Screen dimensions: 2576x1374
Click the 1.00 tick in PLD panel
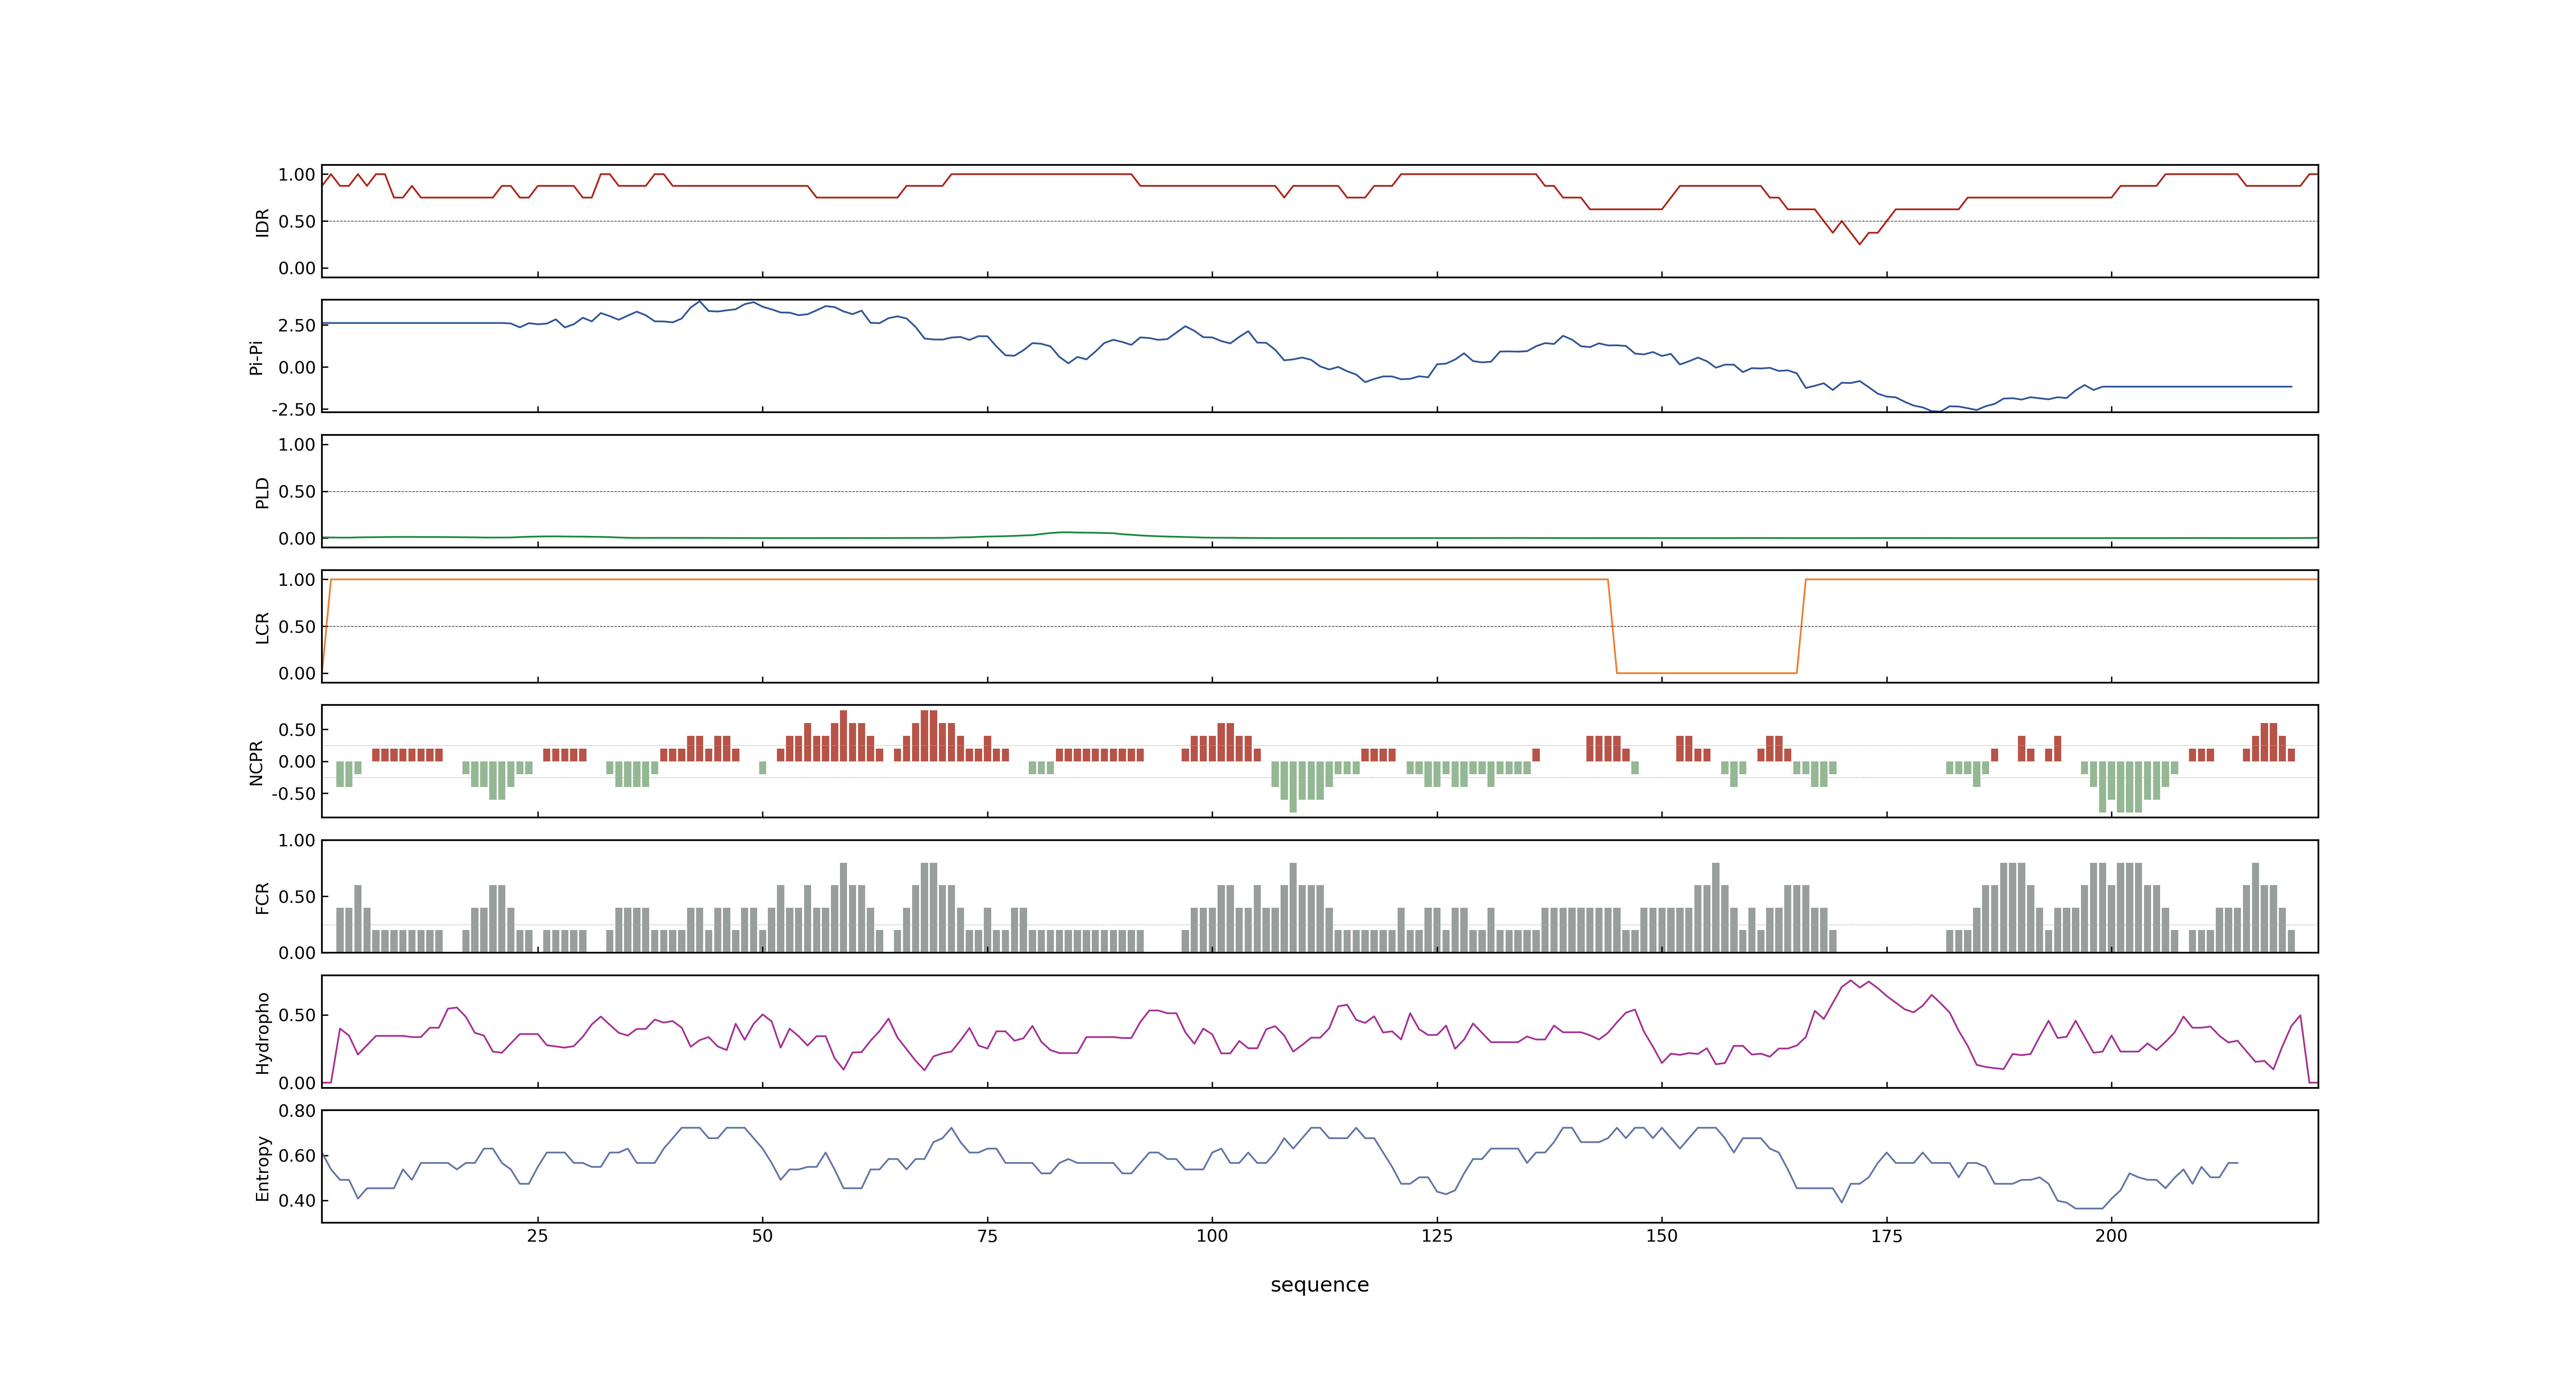[x=297, y=445]
